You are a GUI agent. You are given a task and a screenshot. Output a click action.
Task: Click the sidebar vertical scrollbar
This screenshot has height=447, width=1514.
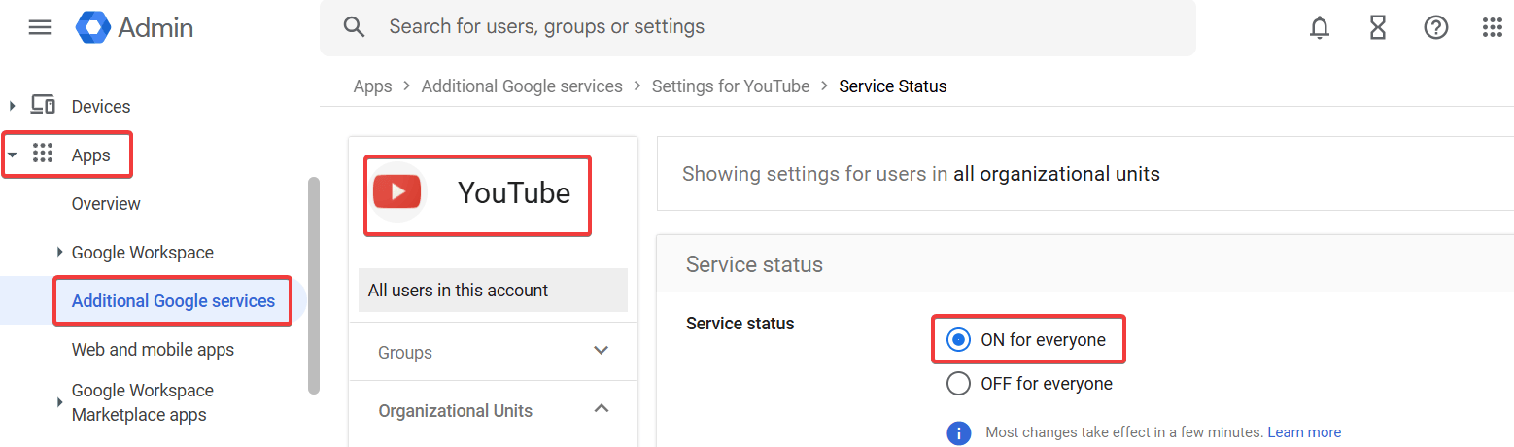[x=313, y=285]
